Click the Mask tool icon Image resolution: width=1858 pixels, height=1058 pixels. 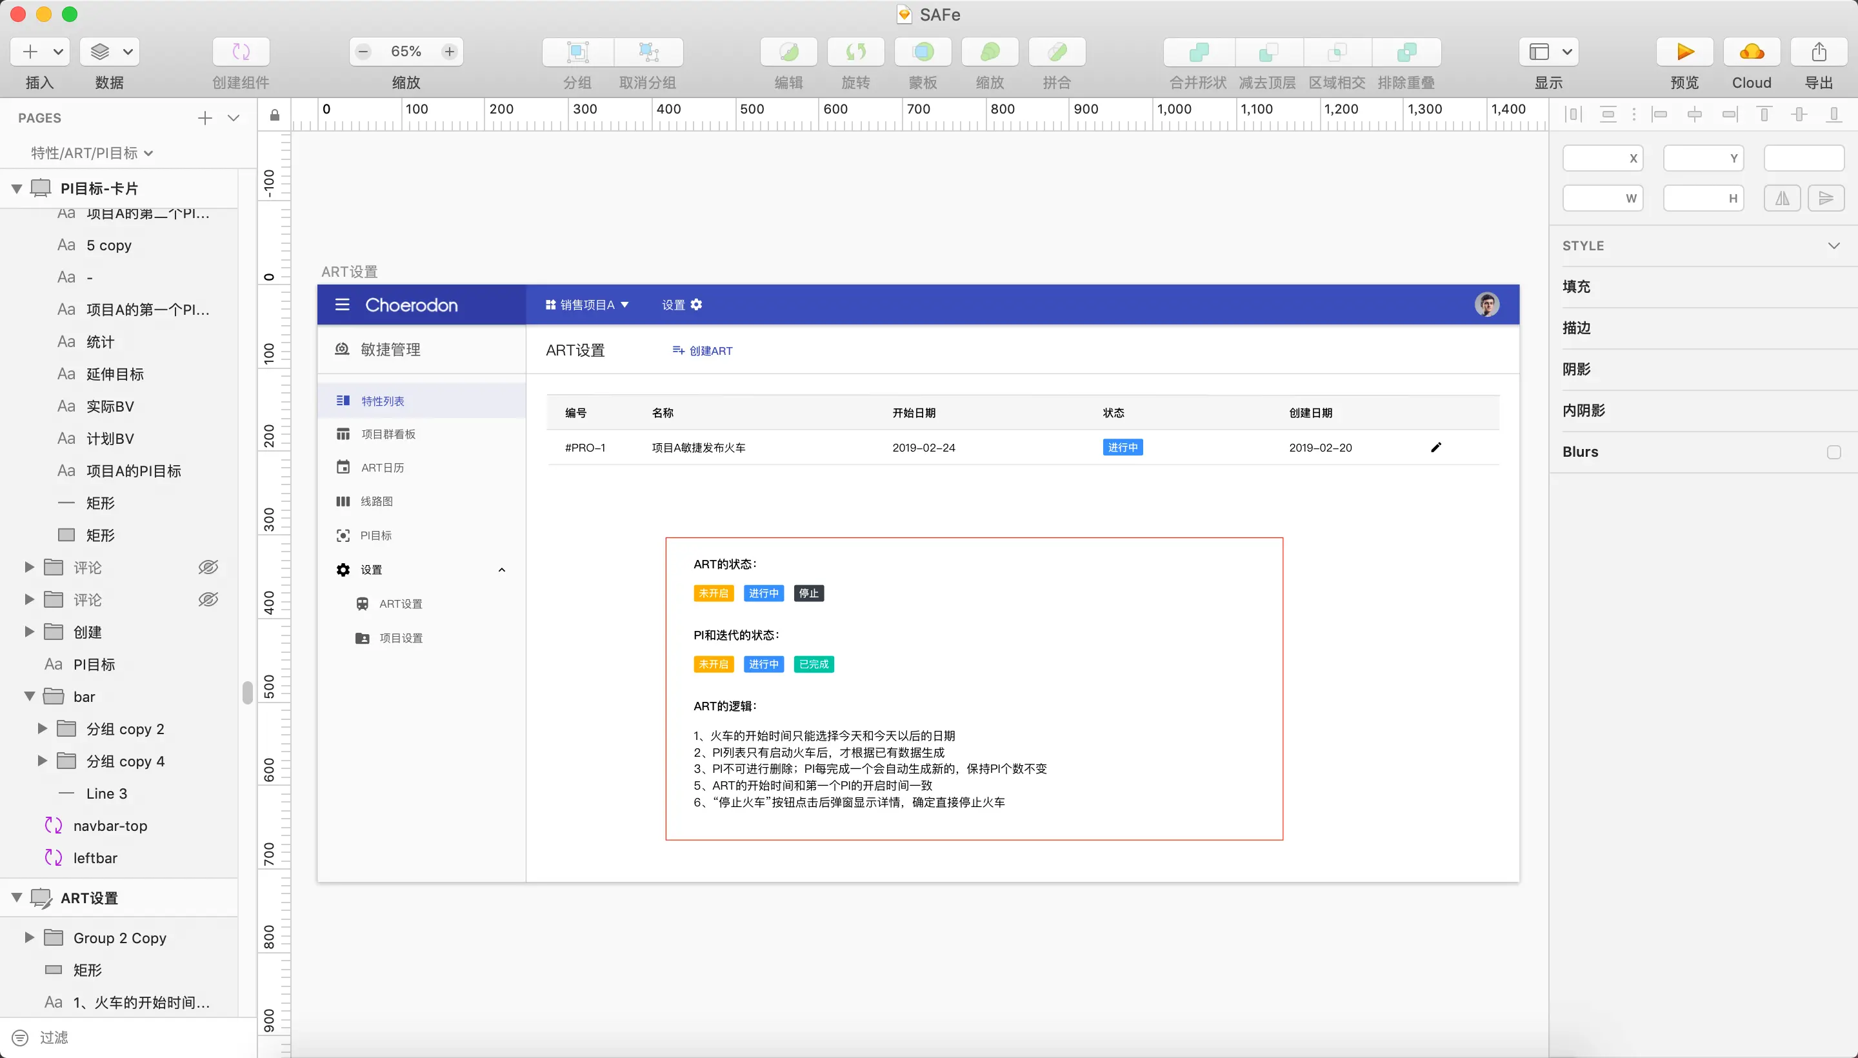tap(923, 52)
